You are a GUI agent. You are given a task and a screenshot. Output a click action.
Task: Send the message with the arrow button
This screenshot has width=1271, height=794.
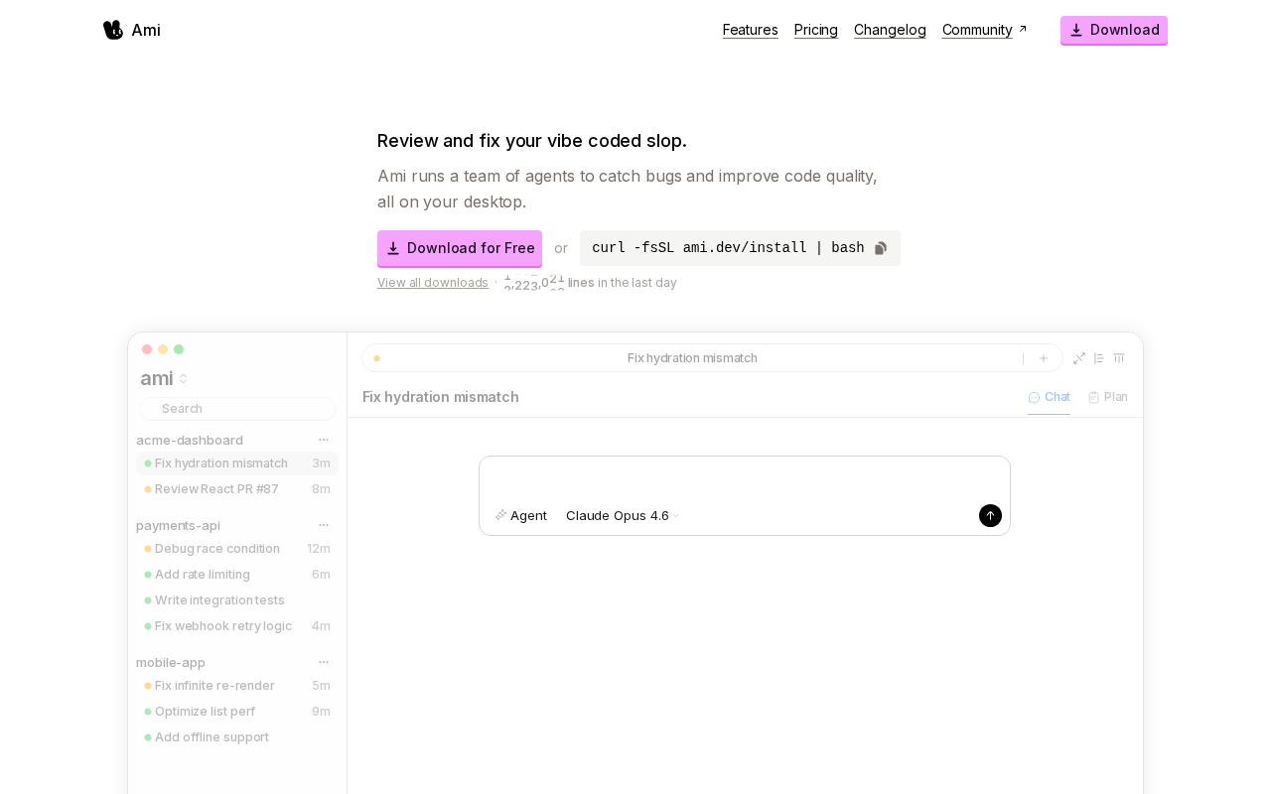point(990,516)
